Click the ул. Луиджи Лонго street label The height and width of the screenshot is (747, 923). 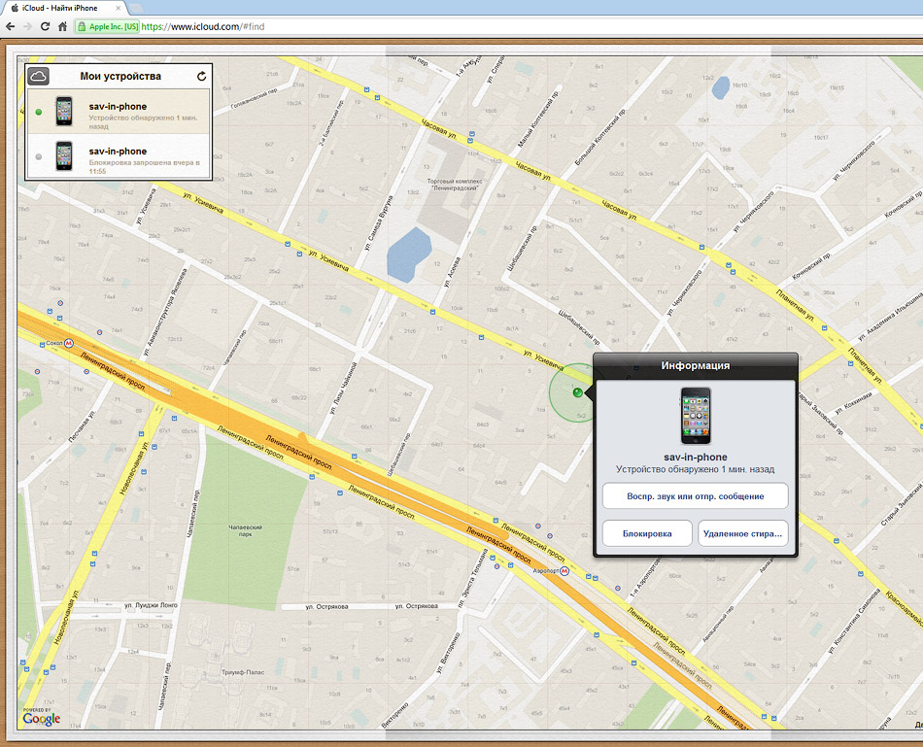click(151, 605)
